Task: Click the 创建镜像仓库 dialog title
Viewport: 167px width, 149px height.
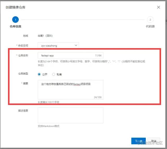Action: (x=15, y=7)
